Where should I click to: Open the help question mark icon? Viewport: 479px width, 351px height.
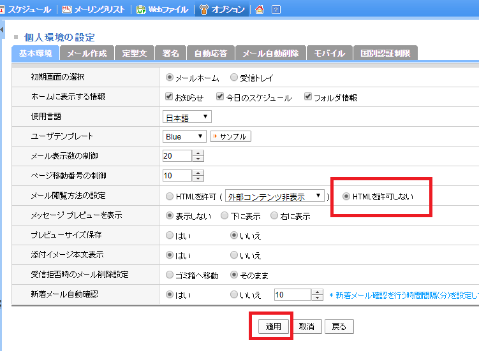click(276, 10)
